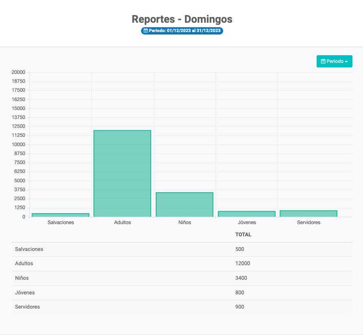Screen dimensions: 363x335
Task: Click the TOTAL column header
Action: 243,235
